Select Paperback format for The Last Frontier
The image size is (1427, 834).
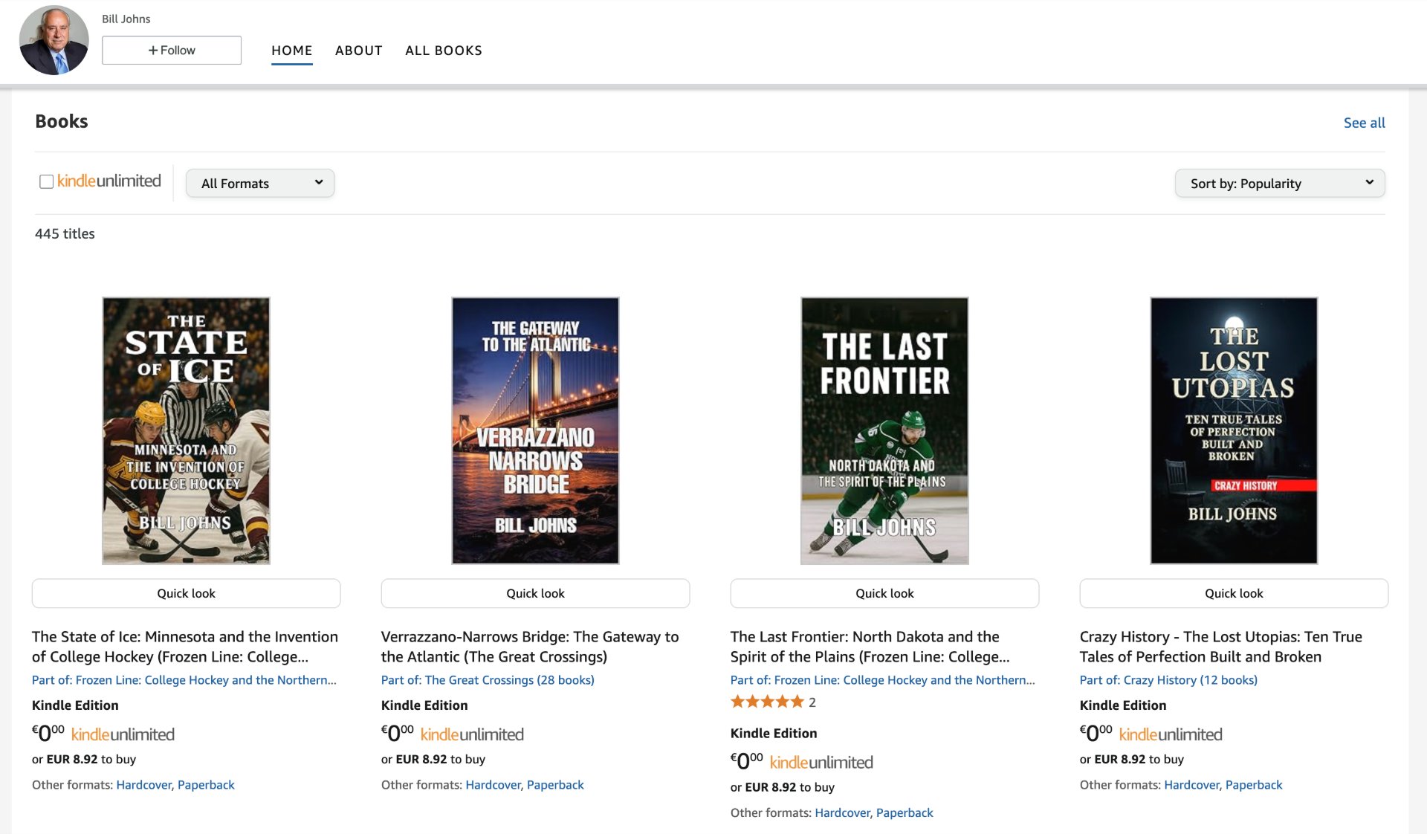(905, 813)
